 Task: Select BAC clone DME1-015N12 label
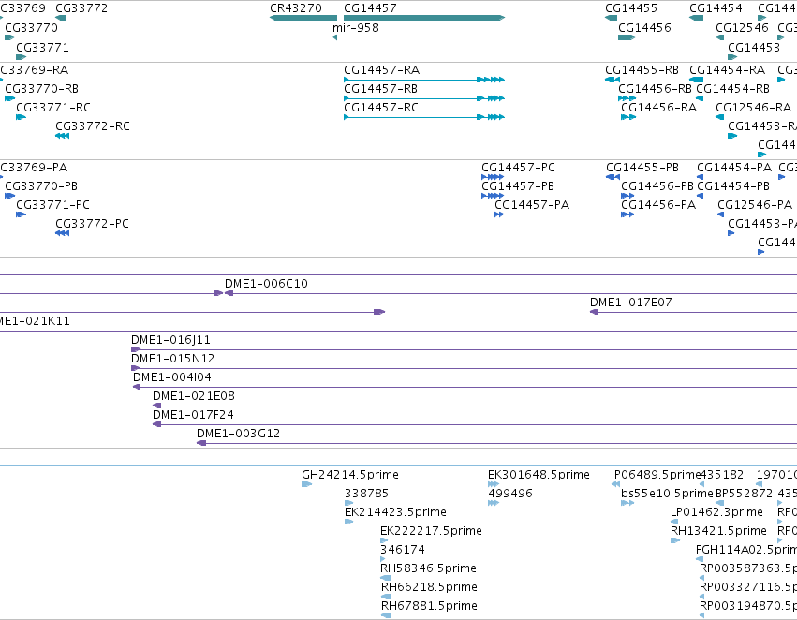(x=173, y=359)
